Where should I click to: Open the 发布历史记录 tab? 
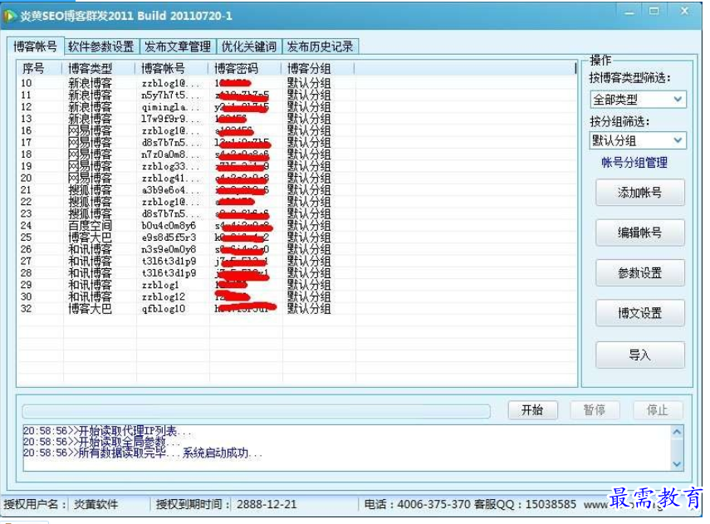(320, 47)
